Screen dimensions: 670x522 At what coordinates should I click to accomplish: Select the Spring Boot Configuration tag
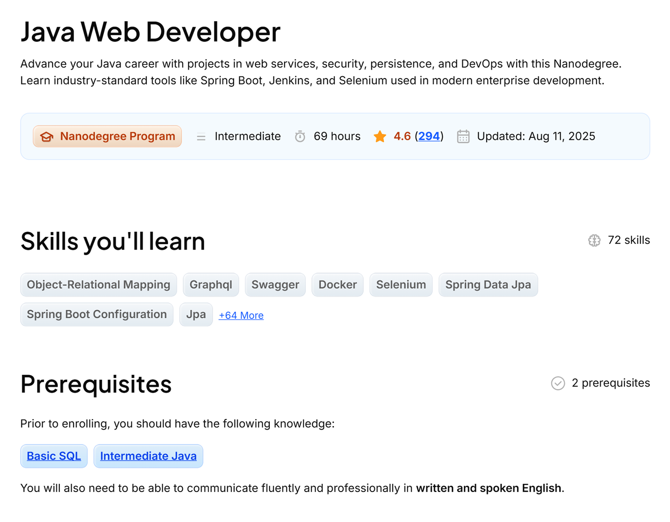pos(97,314)
